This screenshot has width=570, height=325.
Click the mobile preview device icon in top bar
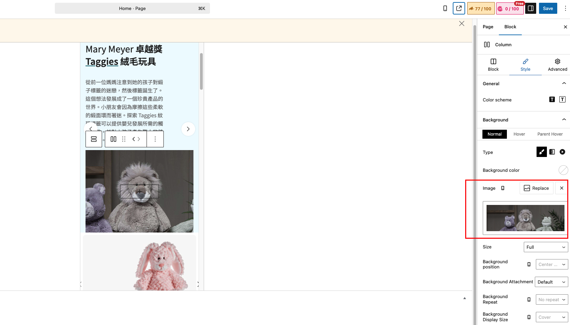[445, 8]
